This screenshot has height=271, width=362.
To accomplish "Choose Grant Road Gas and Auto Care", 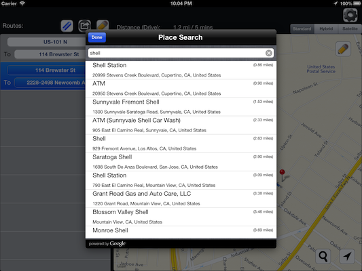I will tap(181, 199).
